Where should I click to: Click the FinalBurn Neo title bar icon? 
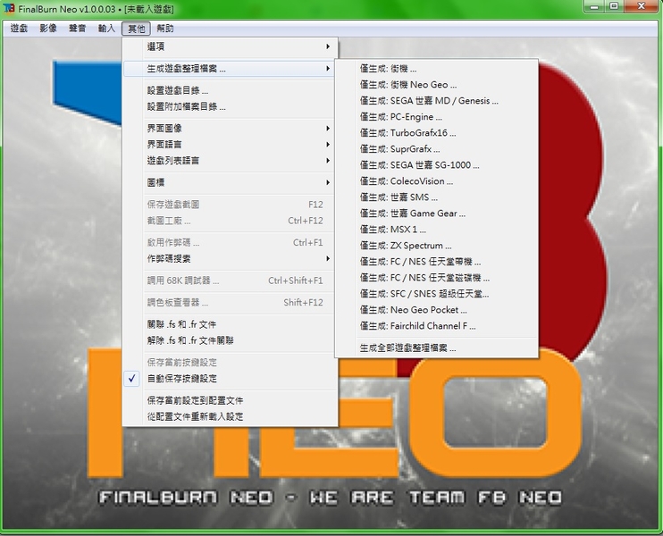pyautogui.click(x=8, y=8)
